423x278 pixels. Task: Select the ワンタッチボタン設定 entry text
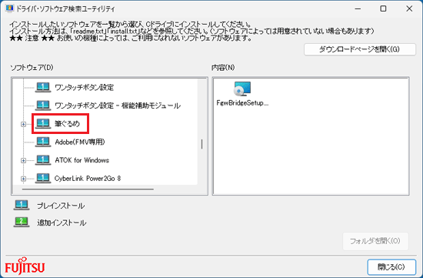[x=84, y=88]
